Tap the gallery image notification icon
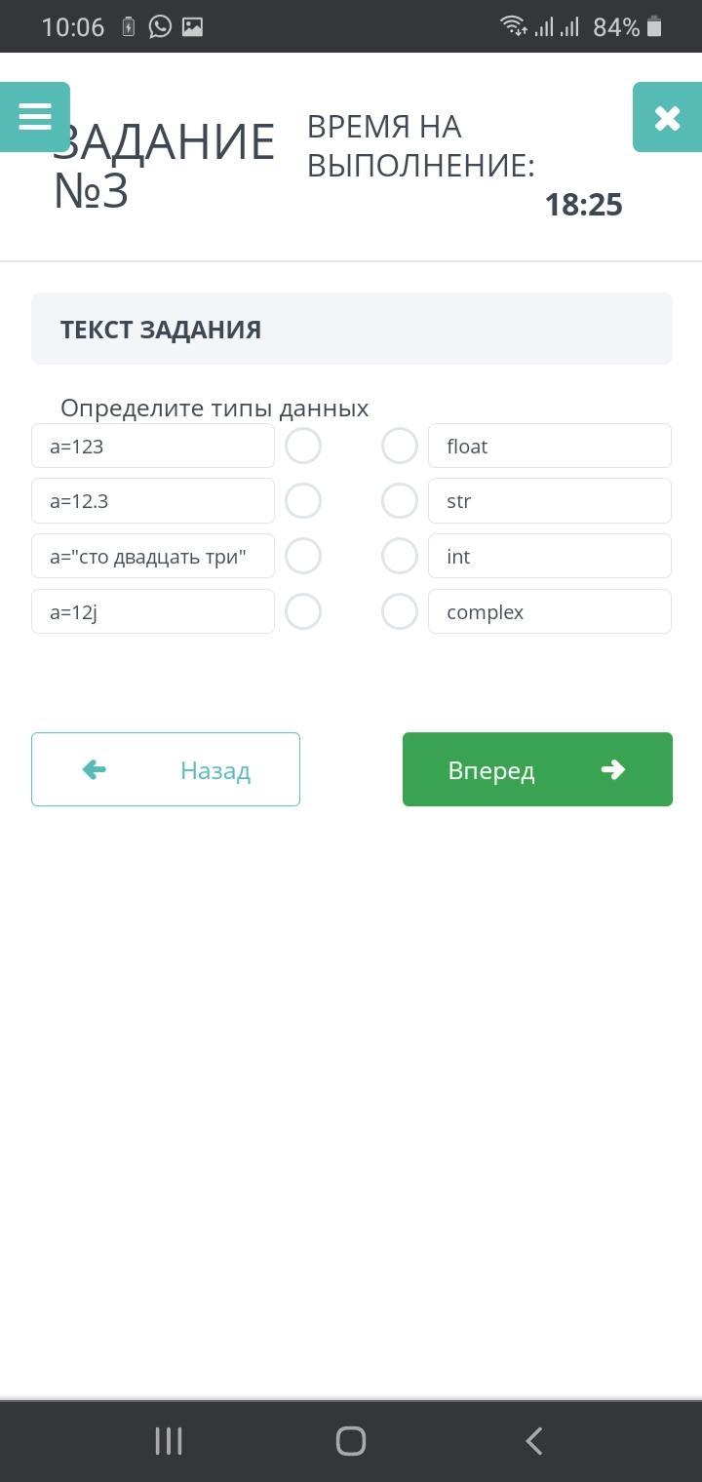Viewport: 702px width, 1482px height. coord(192,26)
